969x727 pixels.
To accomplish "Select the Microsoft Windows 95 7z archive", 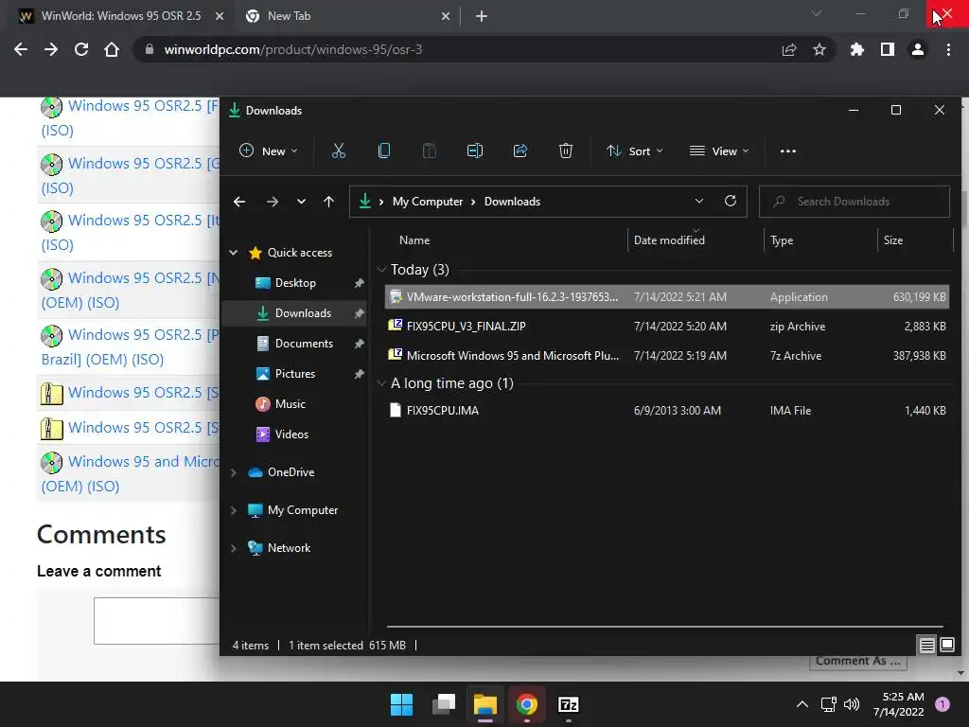I will pos(667,356).
